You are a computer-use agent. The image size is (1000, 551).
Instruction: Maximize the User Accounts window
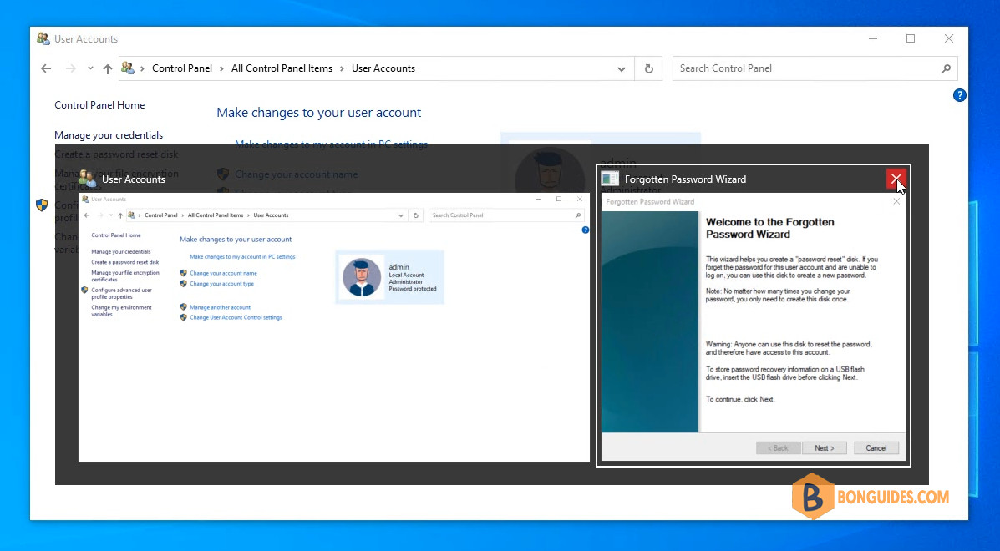pyautogui.click(x=910, y=39)
